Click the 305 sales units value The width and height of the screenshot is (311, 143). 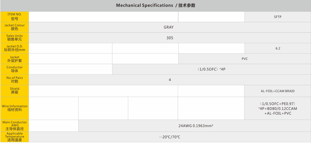coord(170,38)
